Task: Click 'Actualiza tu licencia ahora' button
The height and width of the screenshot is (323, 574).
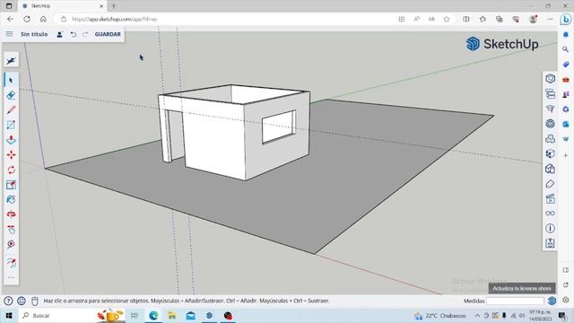Action: [522, 289]
